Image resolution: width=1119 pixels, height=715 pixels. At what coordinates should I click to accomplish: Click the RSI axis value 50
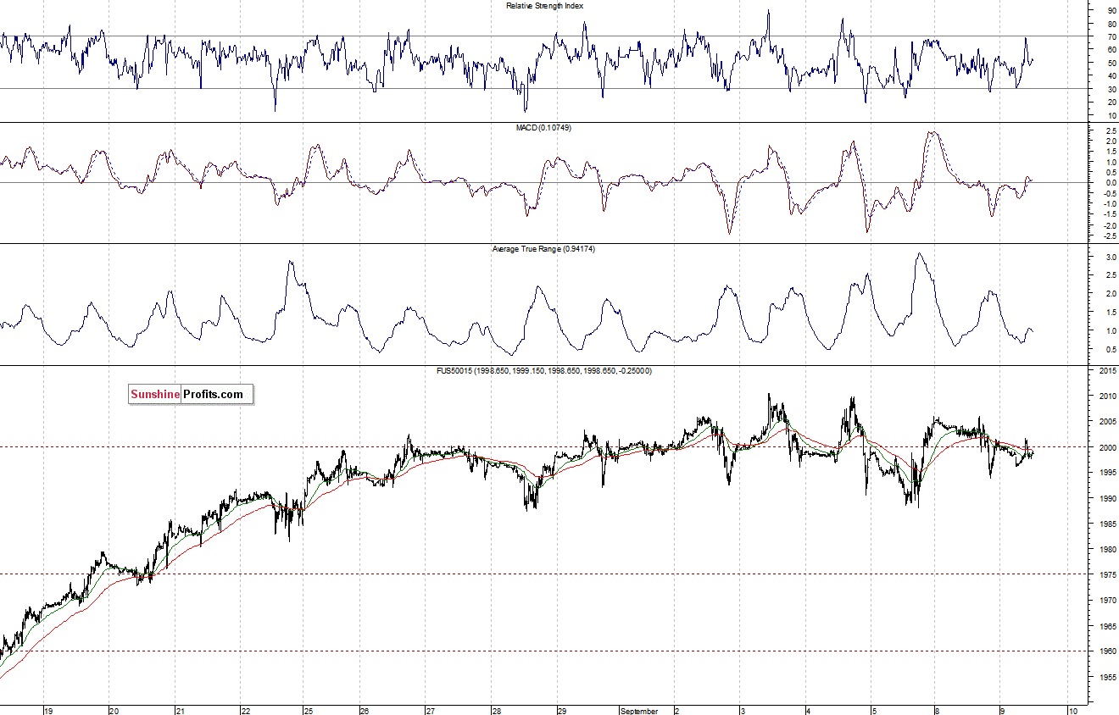1111,63
